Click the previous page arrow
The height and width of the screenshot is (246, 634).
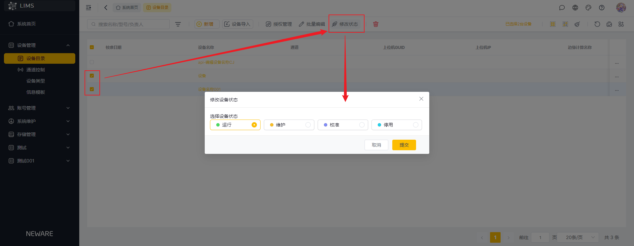click(482, 237)
